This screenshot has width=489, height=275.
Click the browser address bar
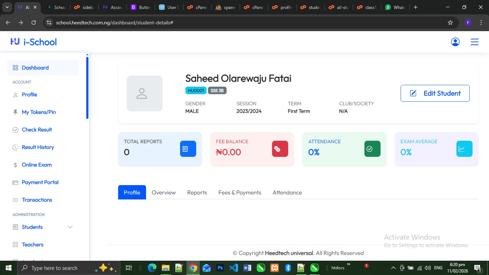coord(143,22)
